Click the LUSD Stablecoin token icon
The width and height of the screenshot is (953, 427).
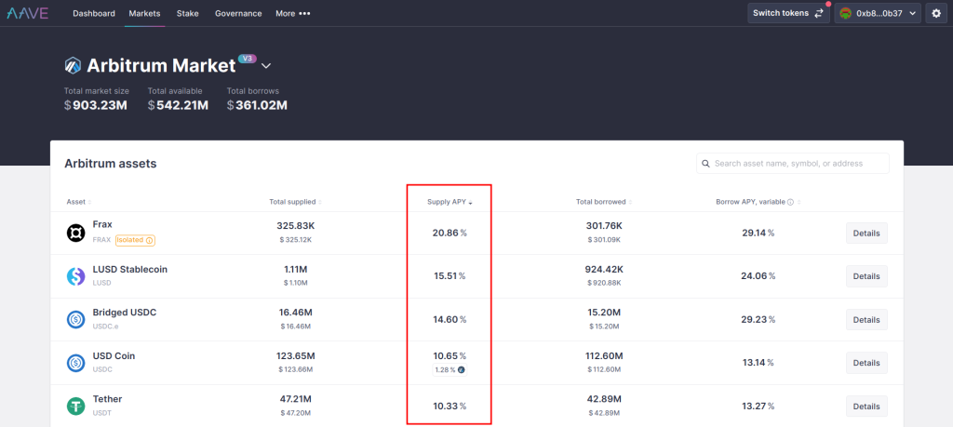[x=76, y=276]
